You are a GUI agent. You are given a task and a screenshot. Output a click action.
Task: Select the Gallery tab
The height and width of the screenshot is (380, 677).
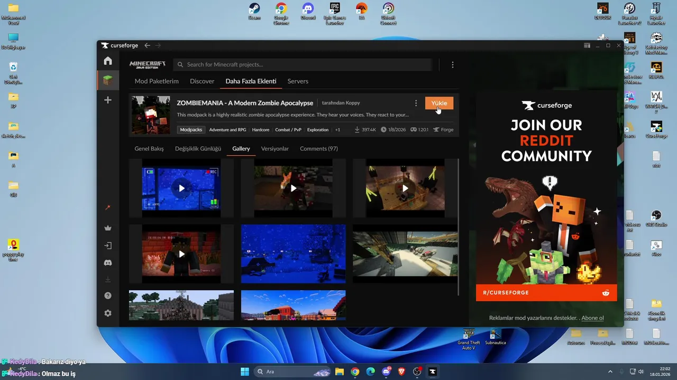point(241,149)
